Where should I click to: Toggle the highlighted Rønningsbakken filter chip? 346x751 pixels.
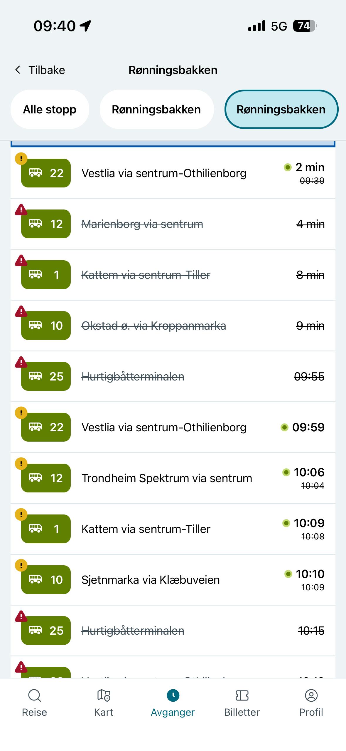click(281, 109)
